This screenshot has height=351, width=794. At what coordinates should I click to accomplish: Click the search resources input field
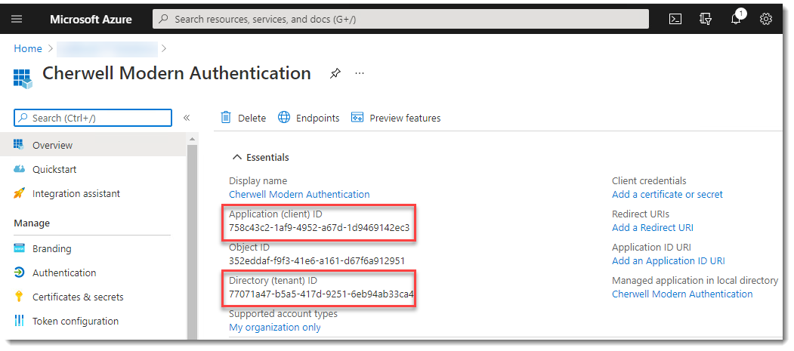400,19
